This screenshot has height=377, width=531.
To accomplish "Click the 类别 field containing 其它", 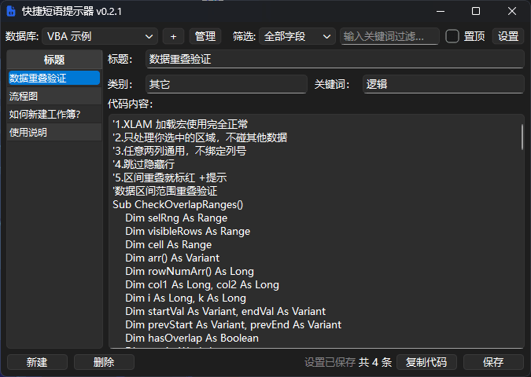I will coord(227,84).
